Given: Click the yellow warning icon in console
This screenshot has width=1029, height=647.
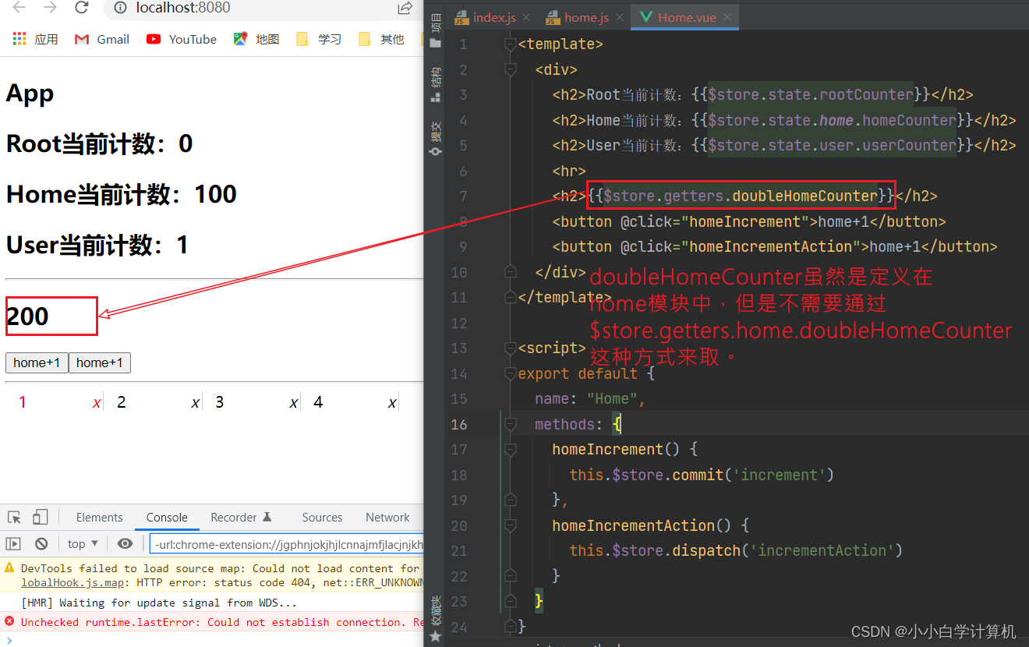Looking at the screenshot, I should coord(9,568).
